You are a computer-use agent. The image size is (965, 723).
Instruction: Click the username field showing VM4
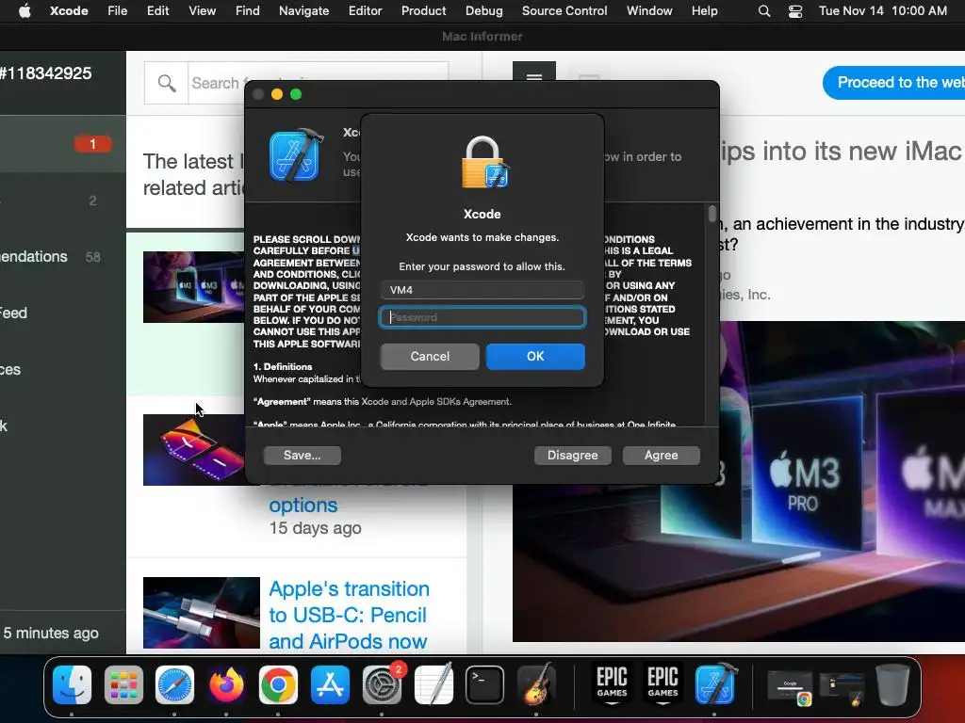[x=482, y=290]
